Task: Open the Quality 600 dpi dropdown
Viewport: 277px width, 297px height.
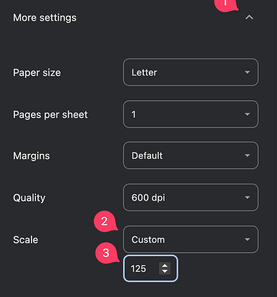Action: coord(191,197)
